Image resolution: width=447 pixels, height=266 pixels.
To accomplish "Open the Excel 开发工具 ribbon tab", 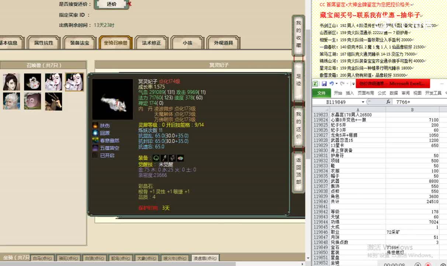I will point(433,93).
